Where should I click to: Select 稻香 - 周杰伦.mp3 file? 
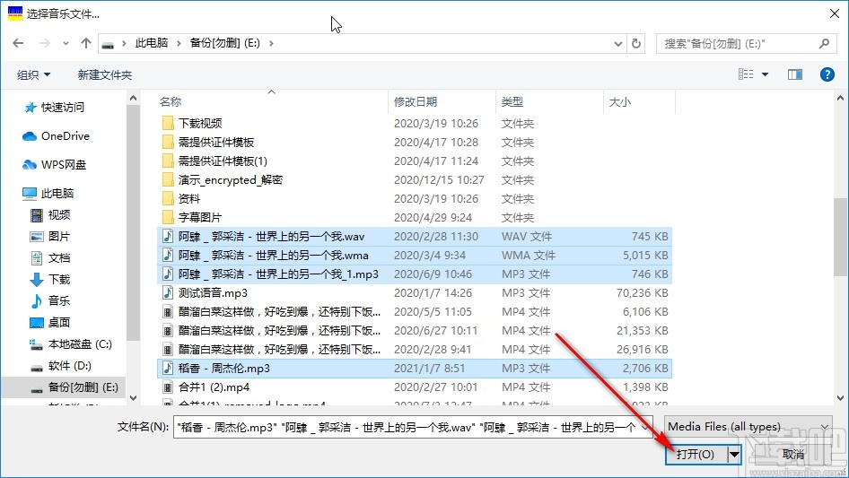[415, 368]
